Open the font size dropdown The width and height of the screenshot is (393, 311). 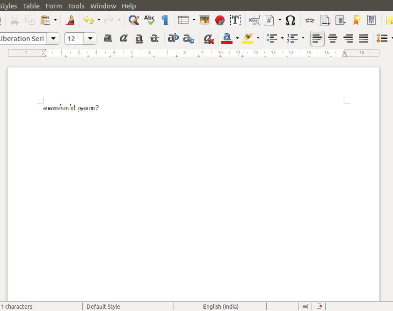(90, 39)
